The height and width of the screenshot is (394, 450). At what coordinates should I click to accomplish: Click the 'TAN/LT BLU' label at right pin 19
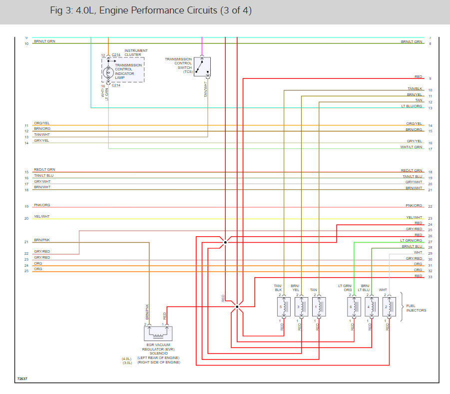click(413, 176)
